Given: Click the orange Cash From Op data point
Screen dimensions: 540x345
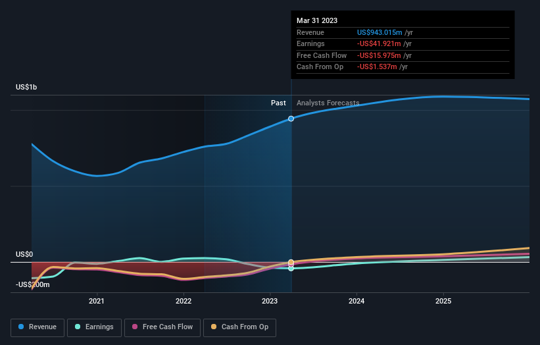Looking at the screenshot, I should [291, 262].
